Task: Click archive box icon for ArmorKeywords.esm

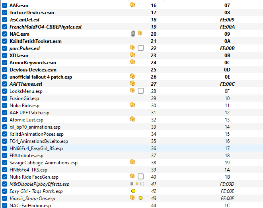Action: 132,62
